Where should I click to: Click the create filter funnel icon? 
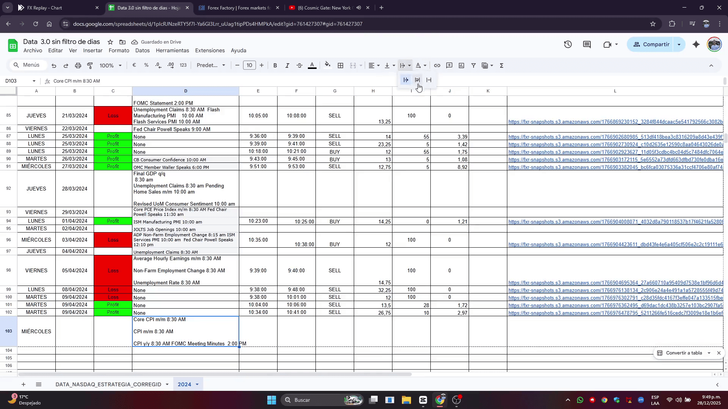click(x=473, y=66)
